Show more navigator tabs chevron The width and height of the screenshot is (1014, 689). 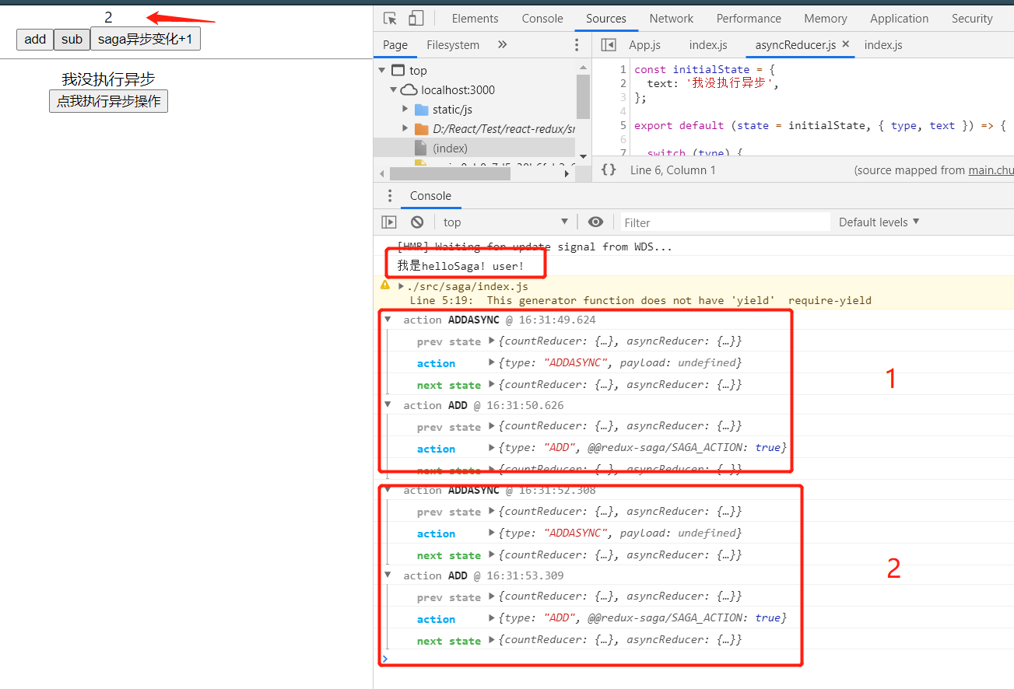502,45
